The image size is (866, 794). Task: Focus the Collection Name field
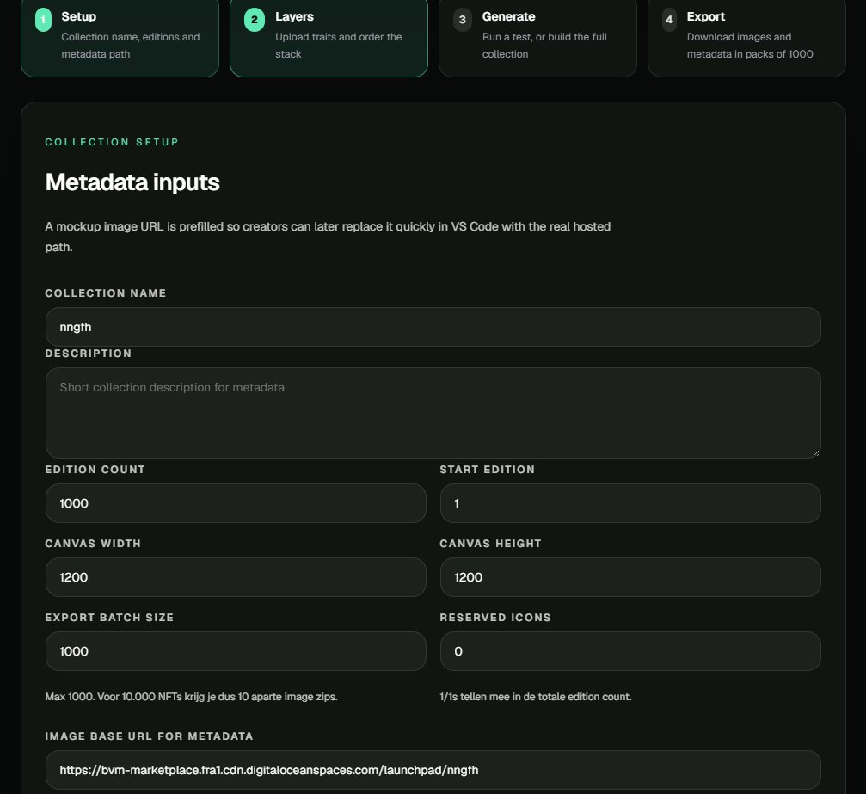tap(433, 327)
